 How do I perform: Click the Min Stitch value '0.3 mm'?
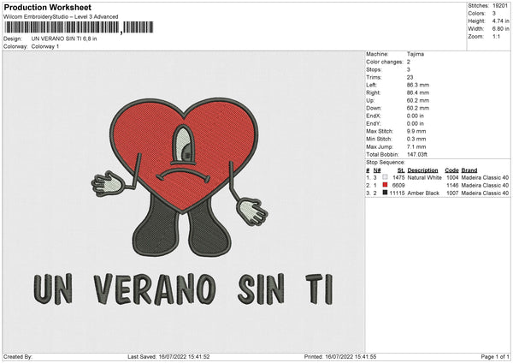pos(416,140)
